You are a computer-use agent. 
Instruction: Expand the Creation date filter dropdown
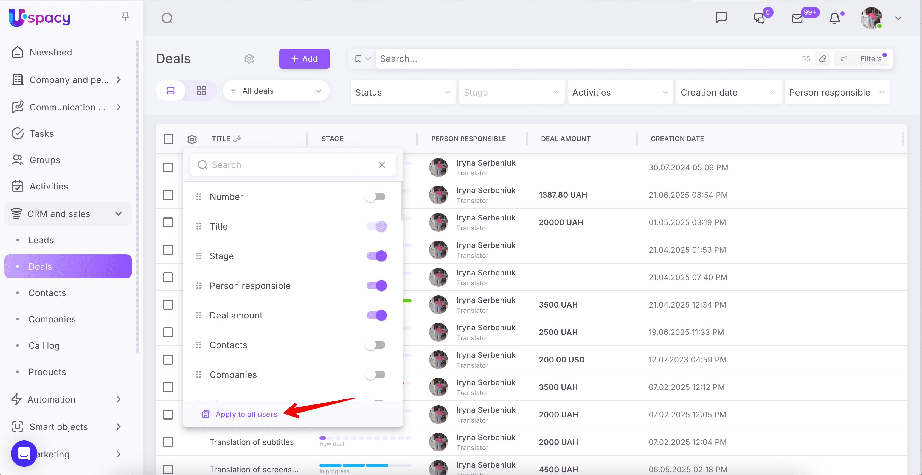click(728, 92)
